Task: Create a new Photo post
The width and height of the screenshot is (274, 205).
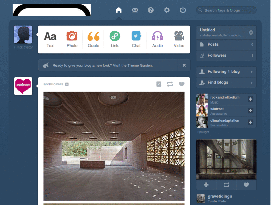Action: click(x=72, y=40)
